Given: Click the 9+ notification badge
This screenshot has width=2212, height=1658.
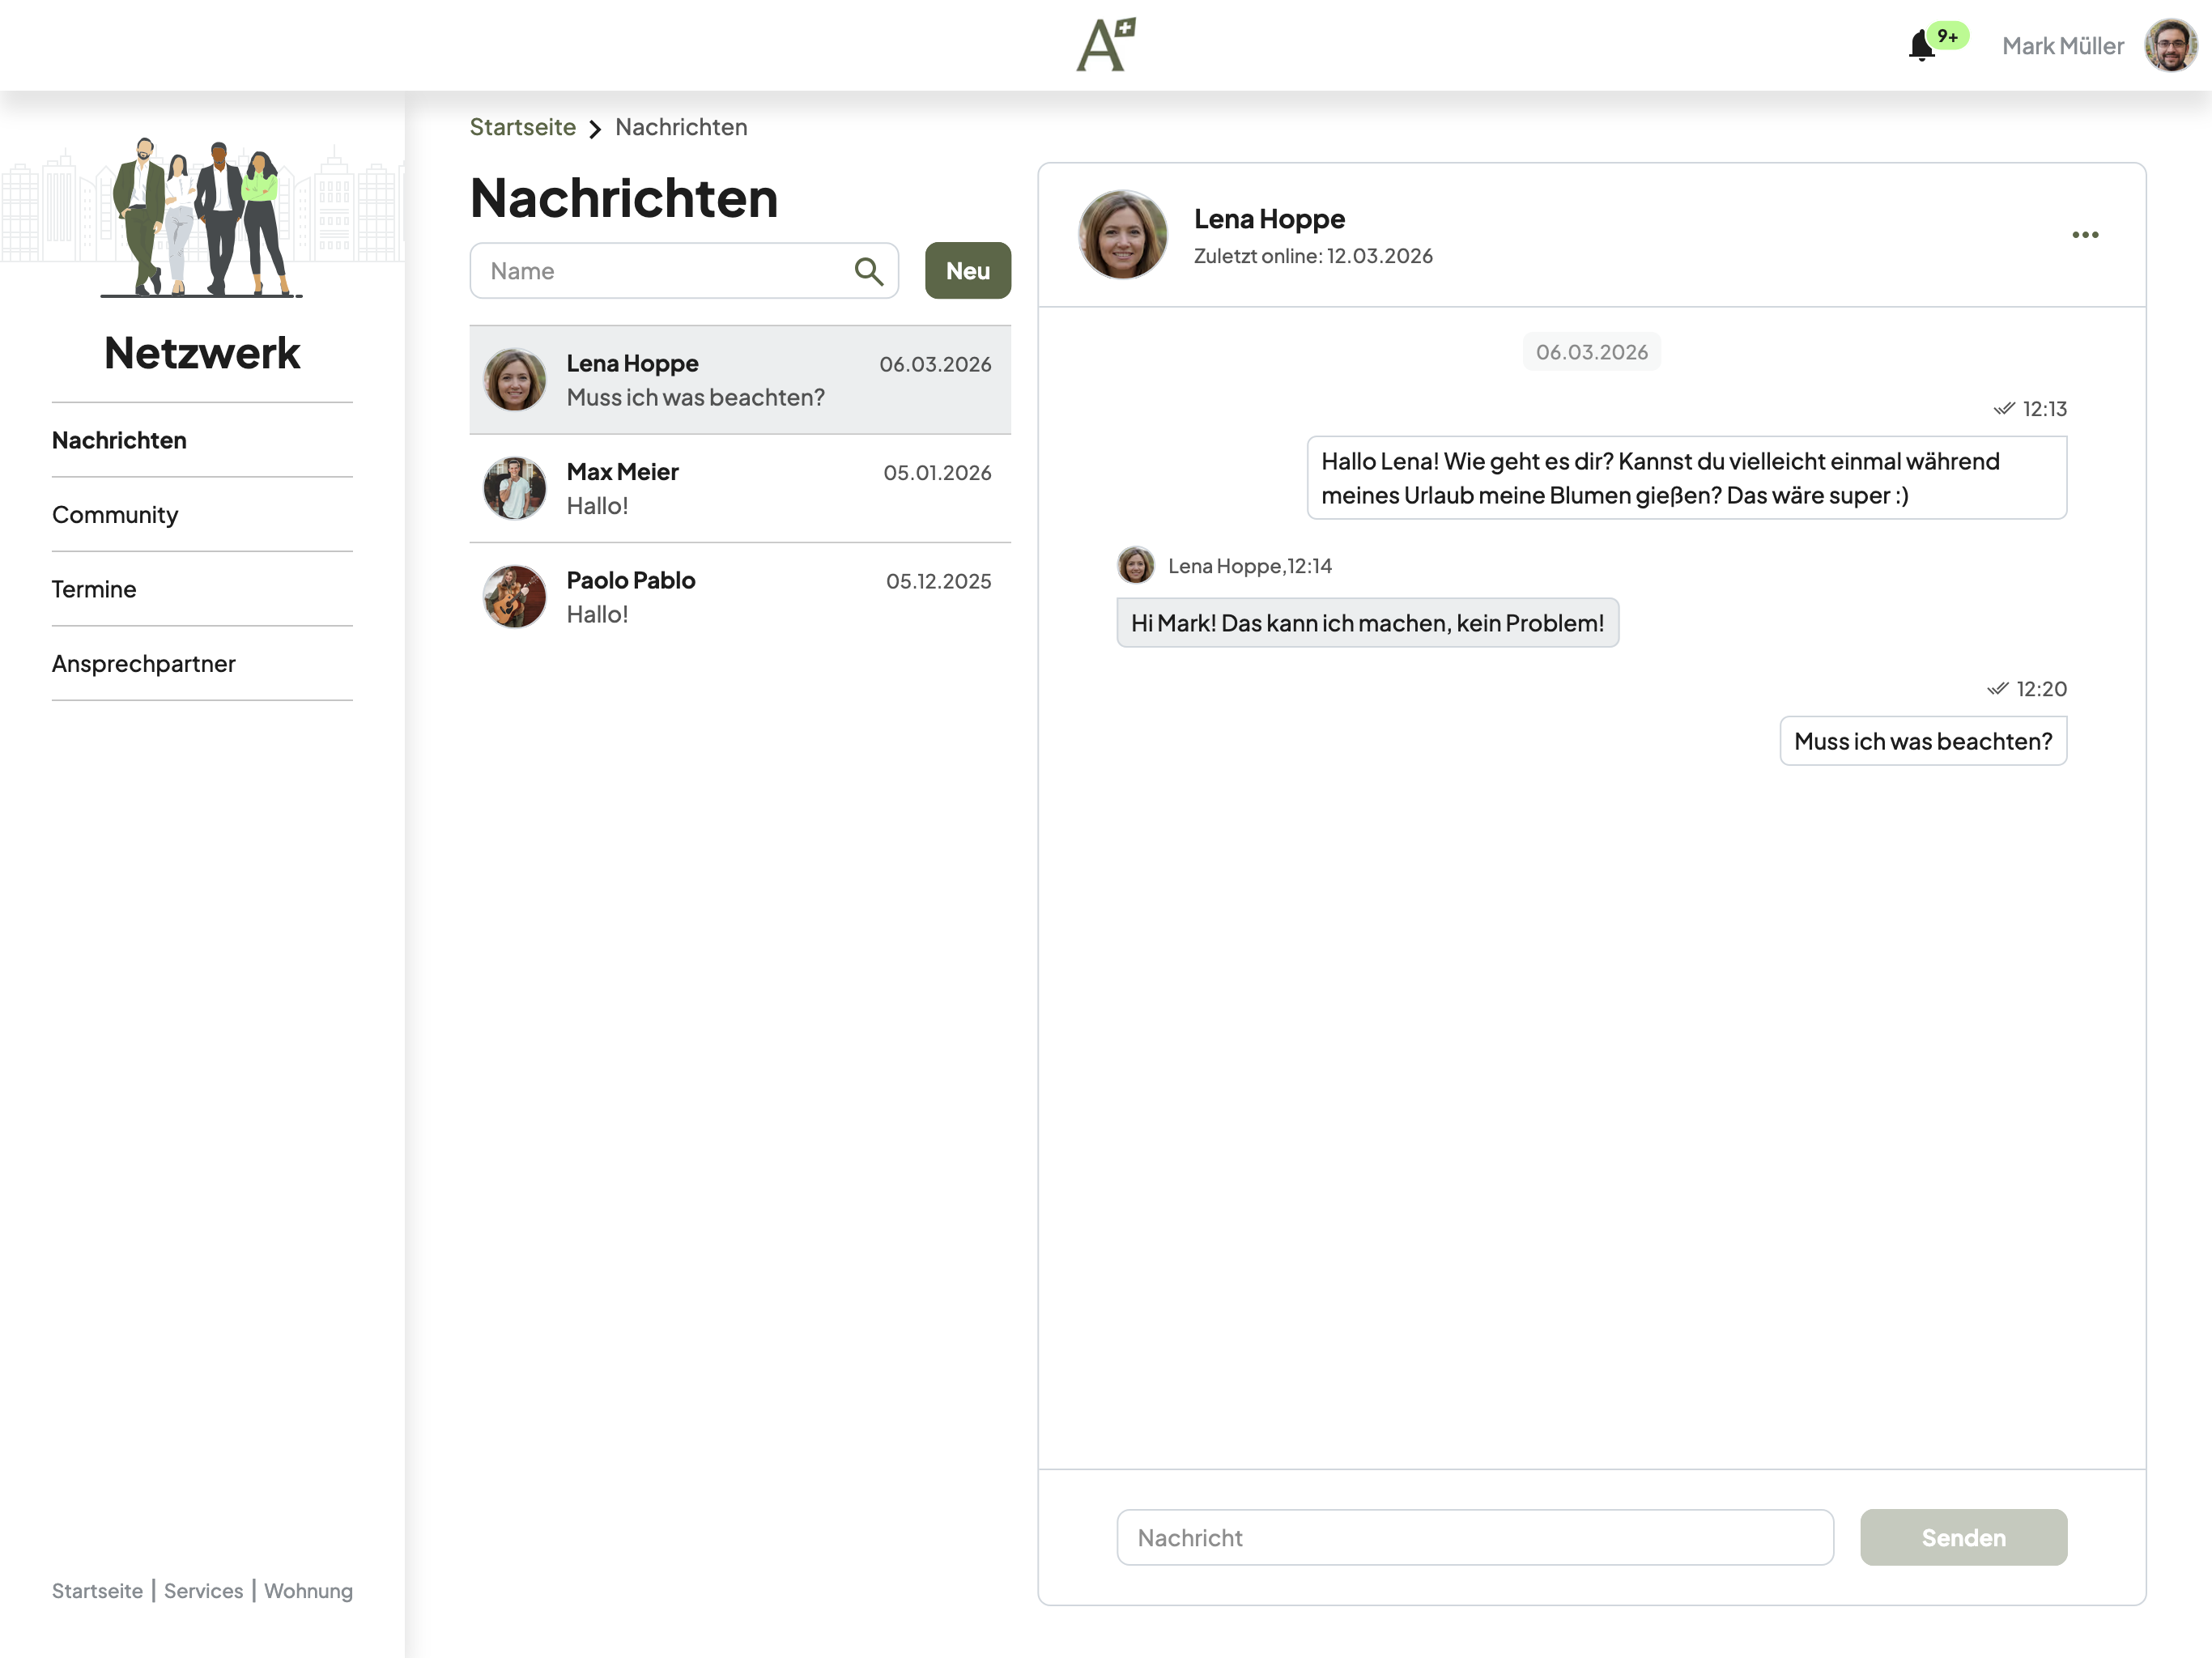Looking at the screenshot, I should (1948, 36).
